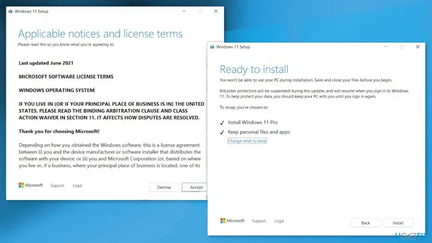Click the Install button in Ready to install window

click(x=398, y=223)
